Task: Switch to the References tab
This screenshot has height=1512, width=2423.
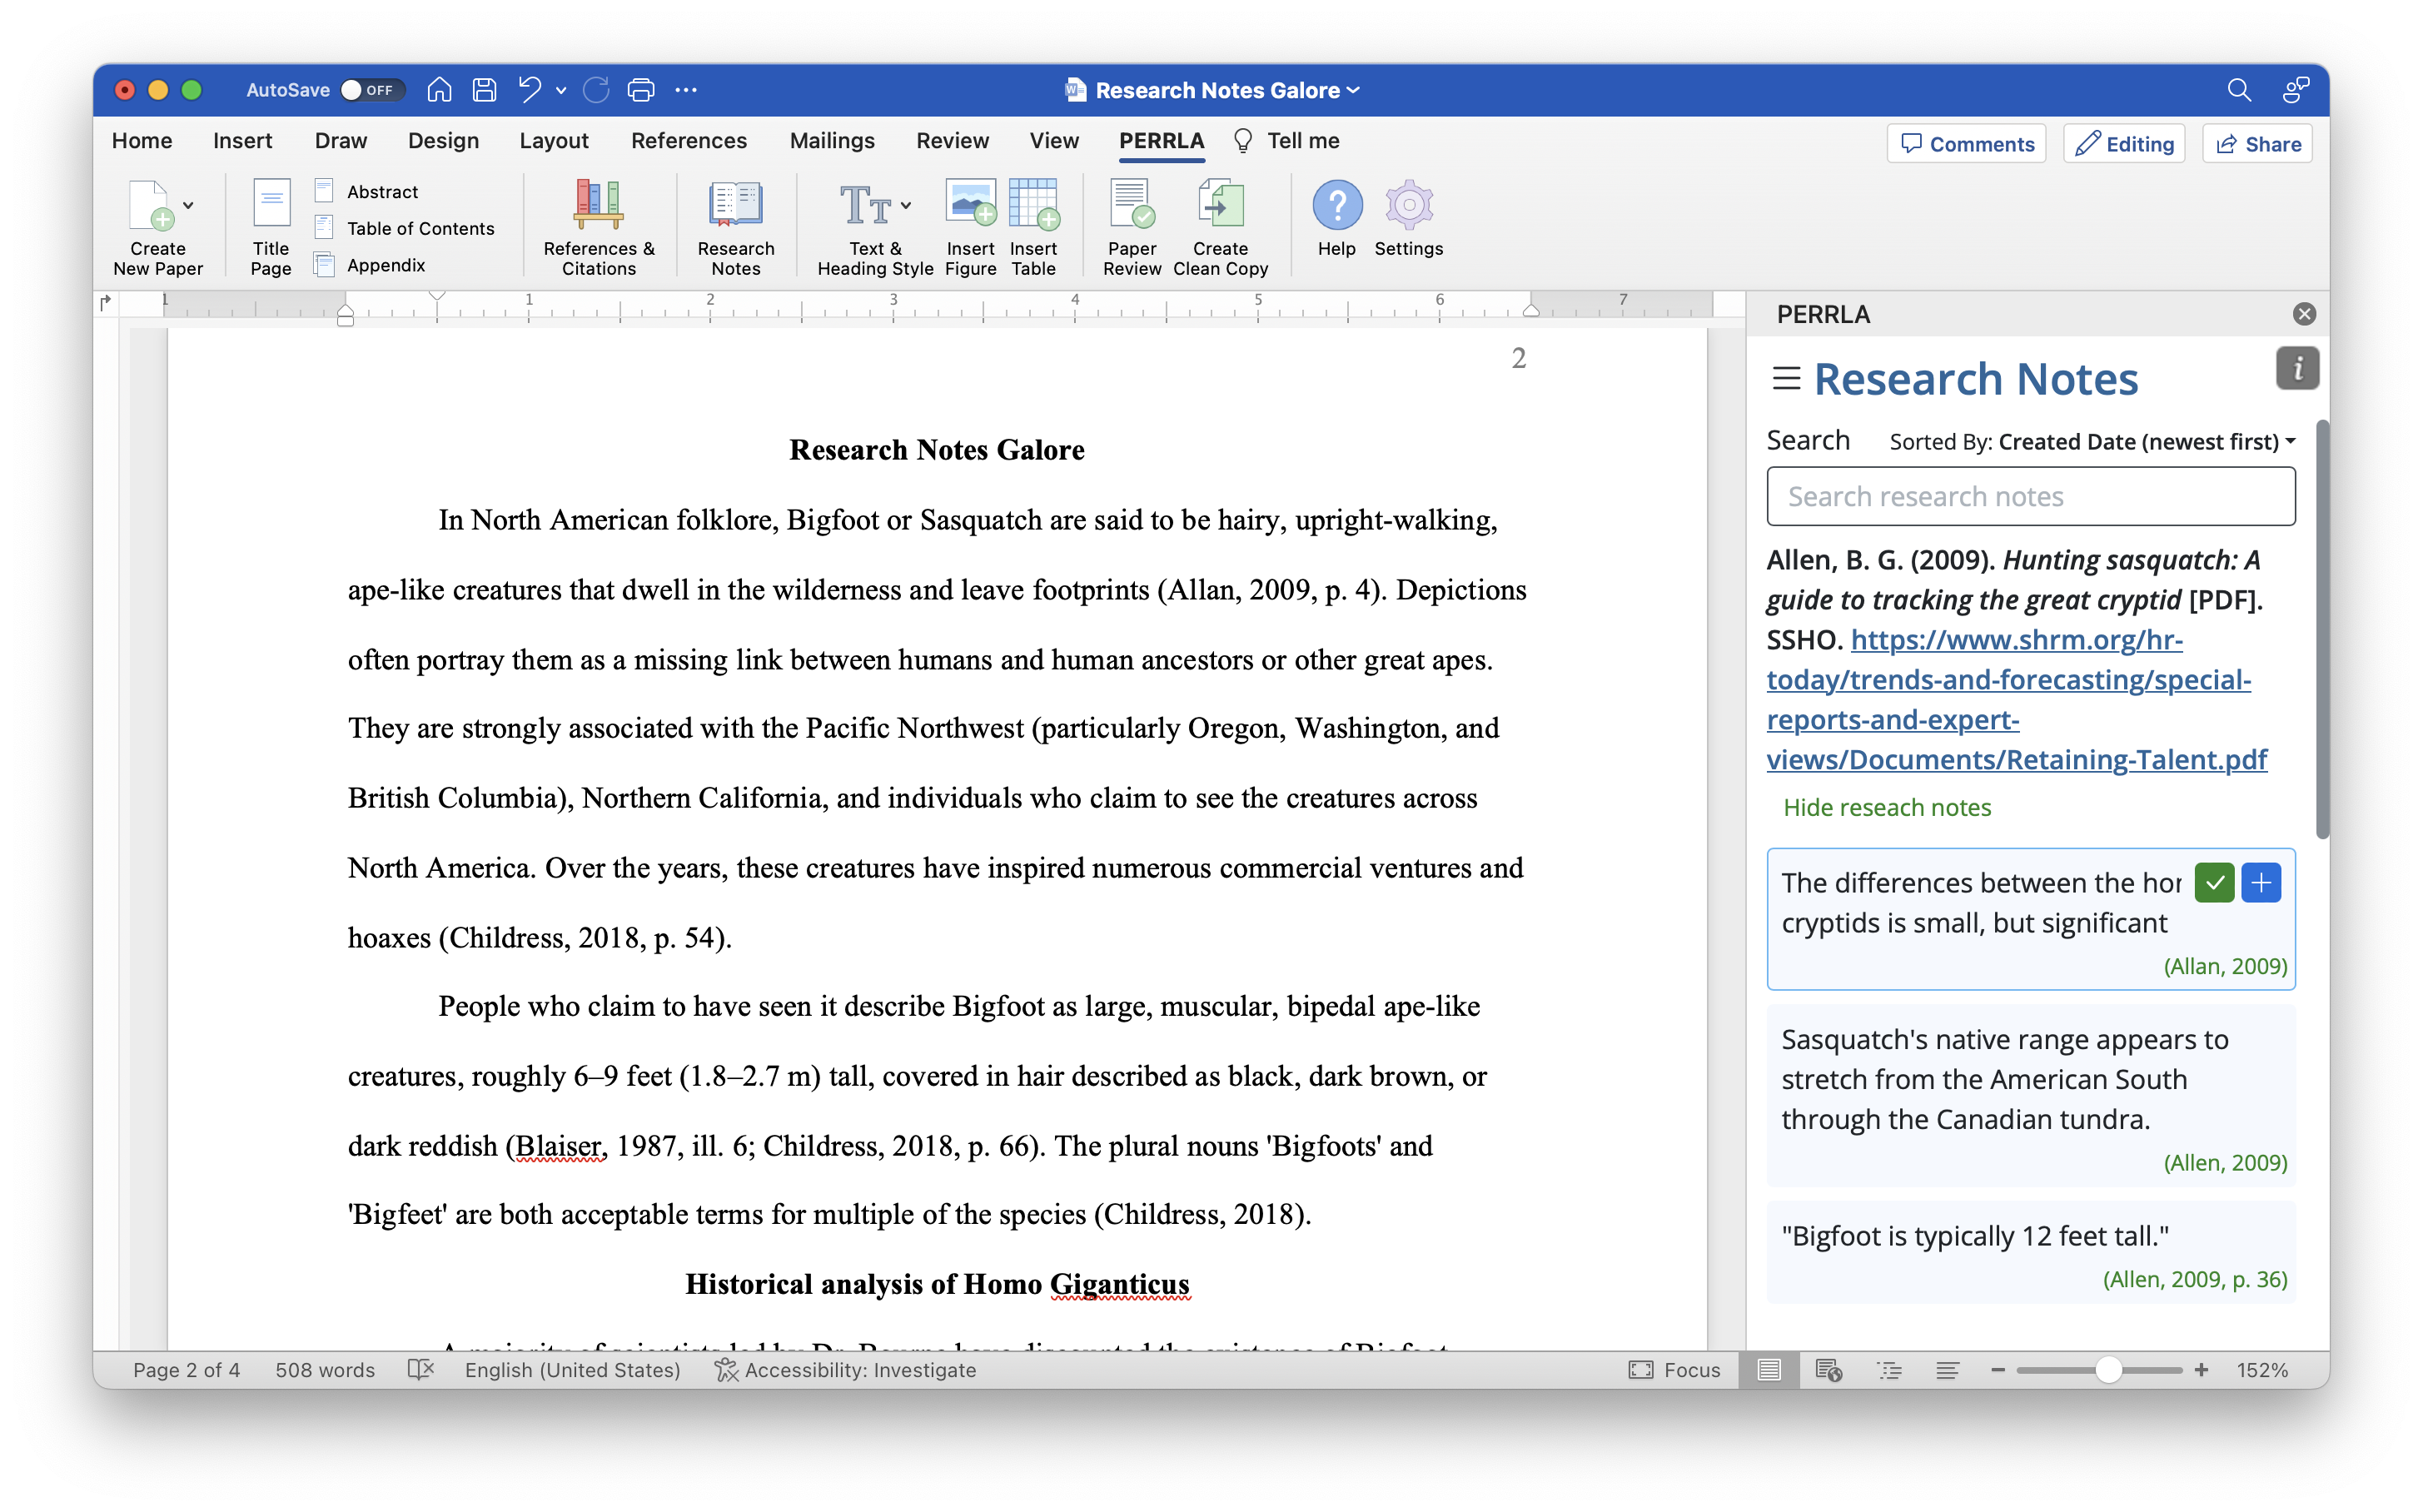Action: coord(688,141)
